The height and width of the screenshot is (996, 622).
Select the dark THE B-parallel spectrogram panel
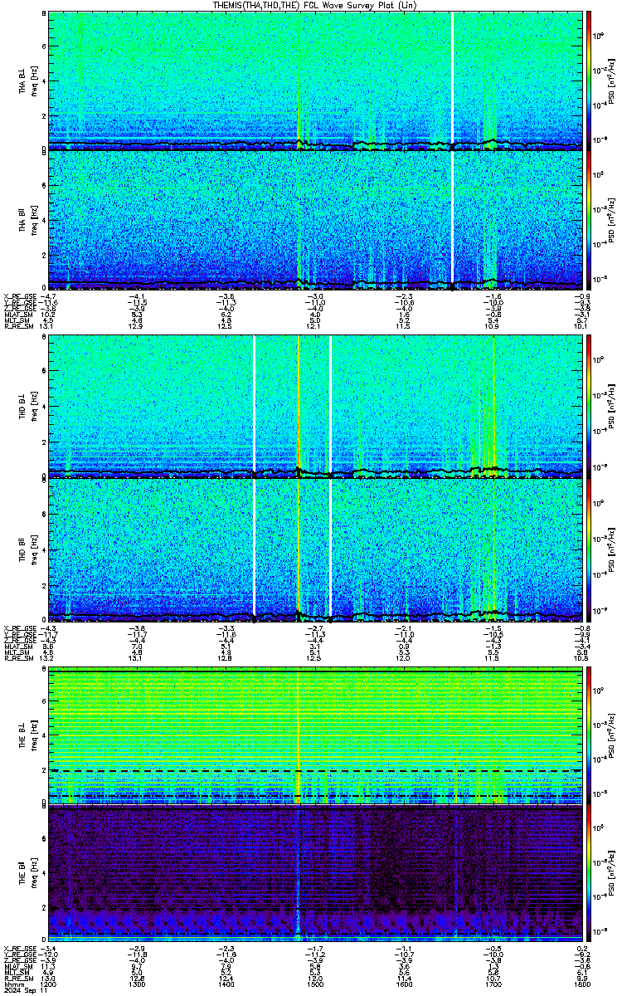315,873
